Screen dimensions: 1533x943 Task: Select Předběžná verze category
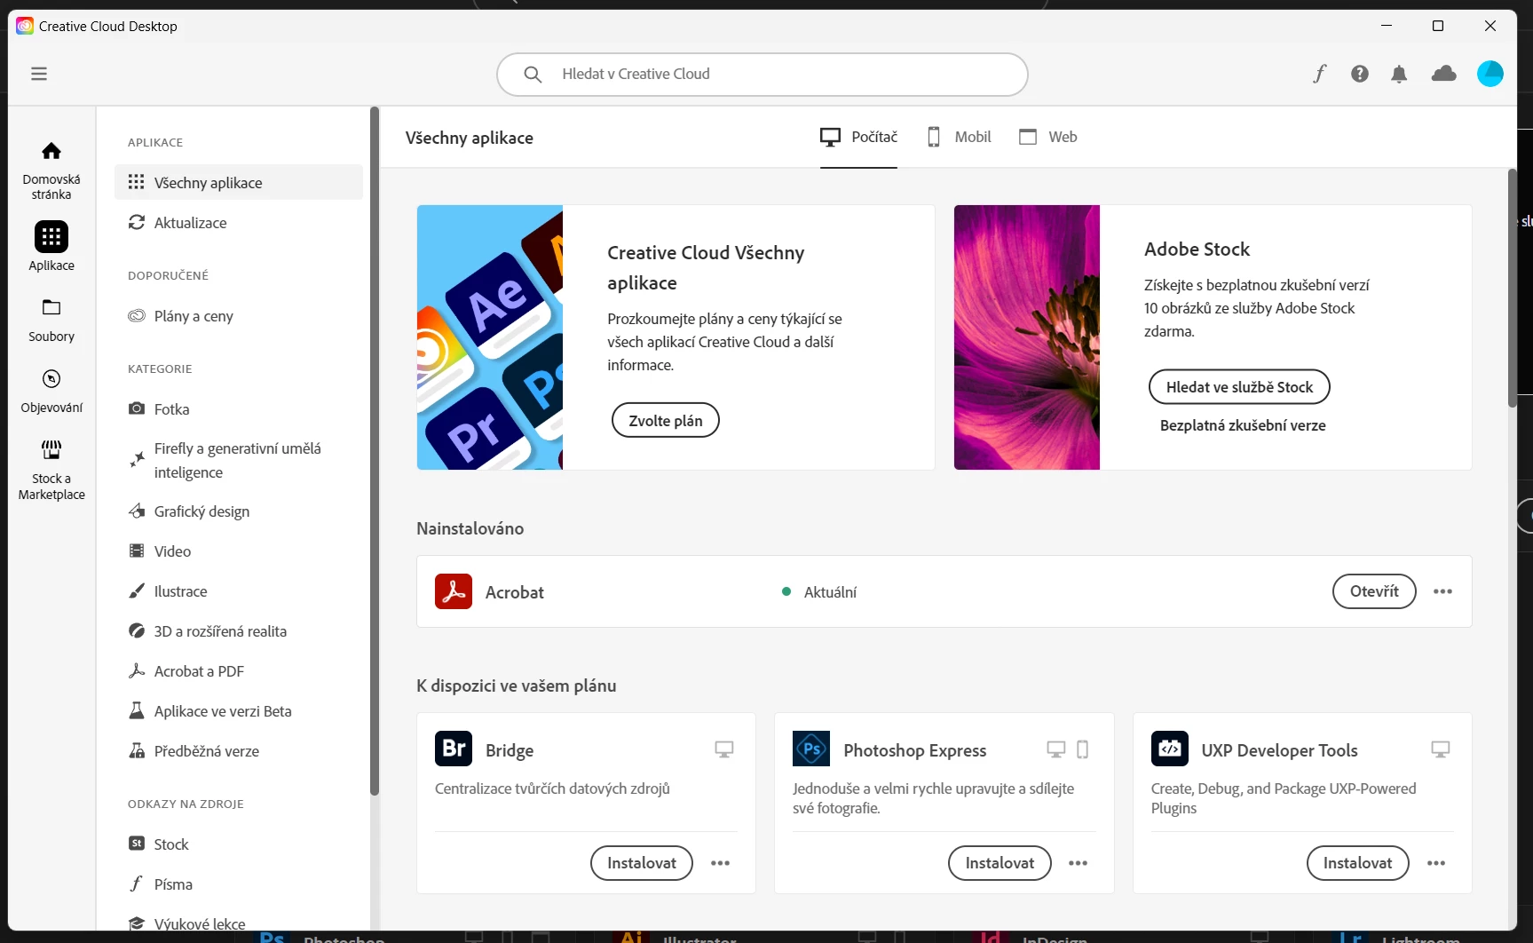pyautogui.click(x=239, y=750)
